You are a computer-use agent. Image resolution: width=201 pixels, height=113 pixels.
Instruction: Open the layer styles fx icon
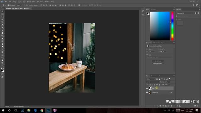point(157,106)
